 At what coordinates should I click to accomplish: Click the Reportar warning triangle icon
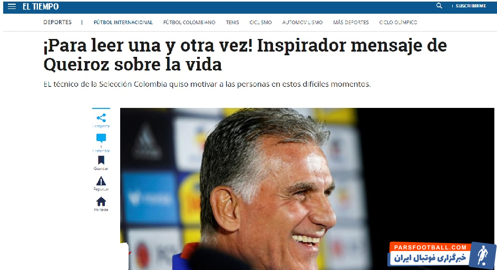[101, 181]
